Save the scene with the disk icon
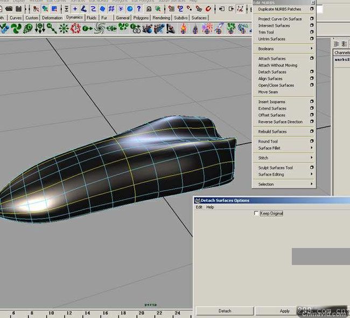Screen dimensions: 350x318 point(19,9)
